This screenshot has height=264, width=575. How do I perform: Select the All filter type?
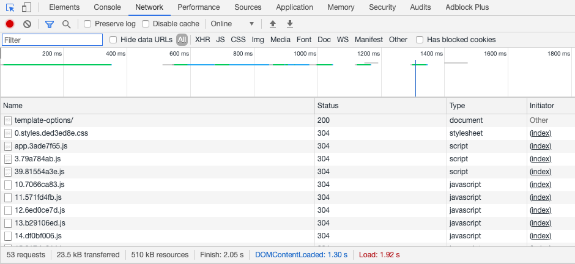(x=182, y=40)
